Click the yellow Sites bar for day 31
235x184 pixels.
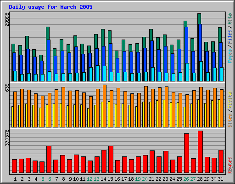coord(219,113)
